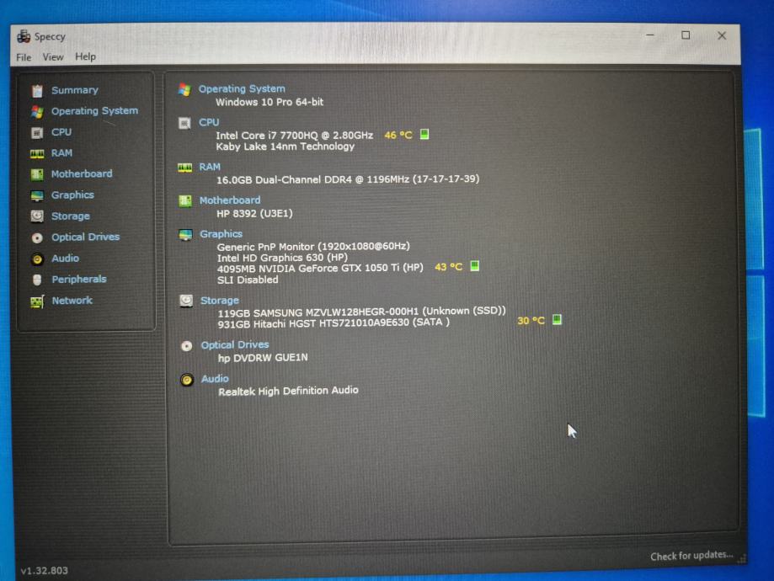
Task: Open the Help menu
Action: [85, 56]
